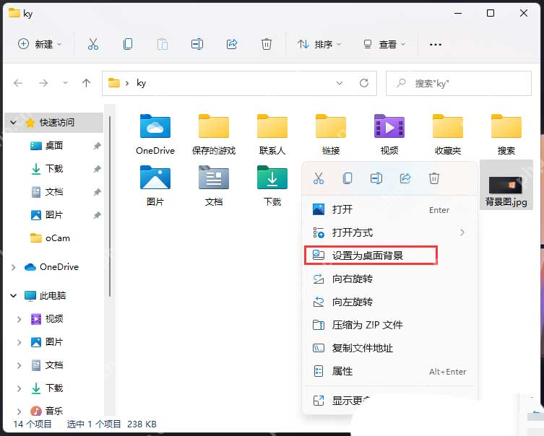Expand 图片 under 此电脑
The image size is (544, 436).
(19, 342)
